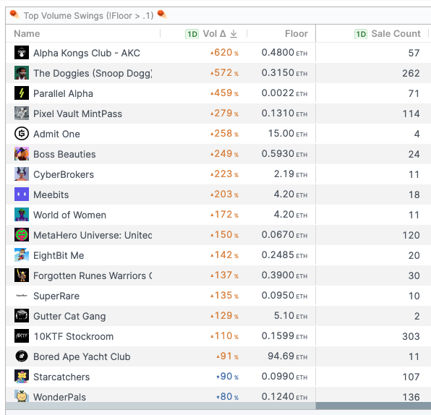Click The Doggies (Snoop Dogg) avatar
This screenshot has width=431, height=415.
point(22,73)
